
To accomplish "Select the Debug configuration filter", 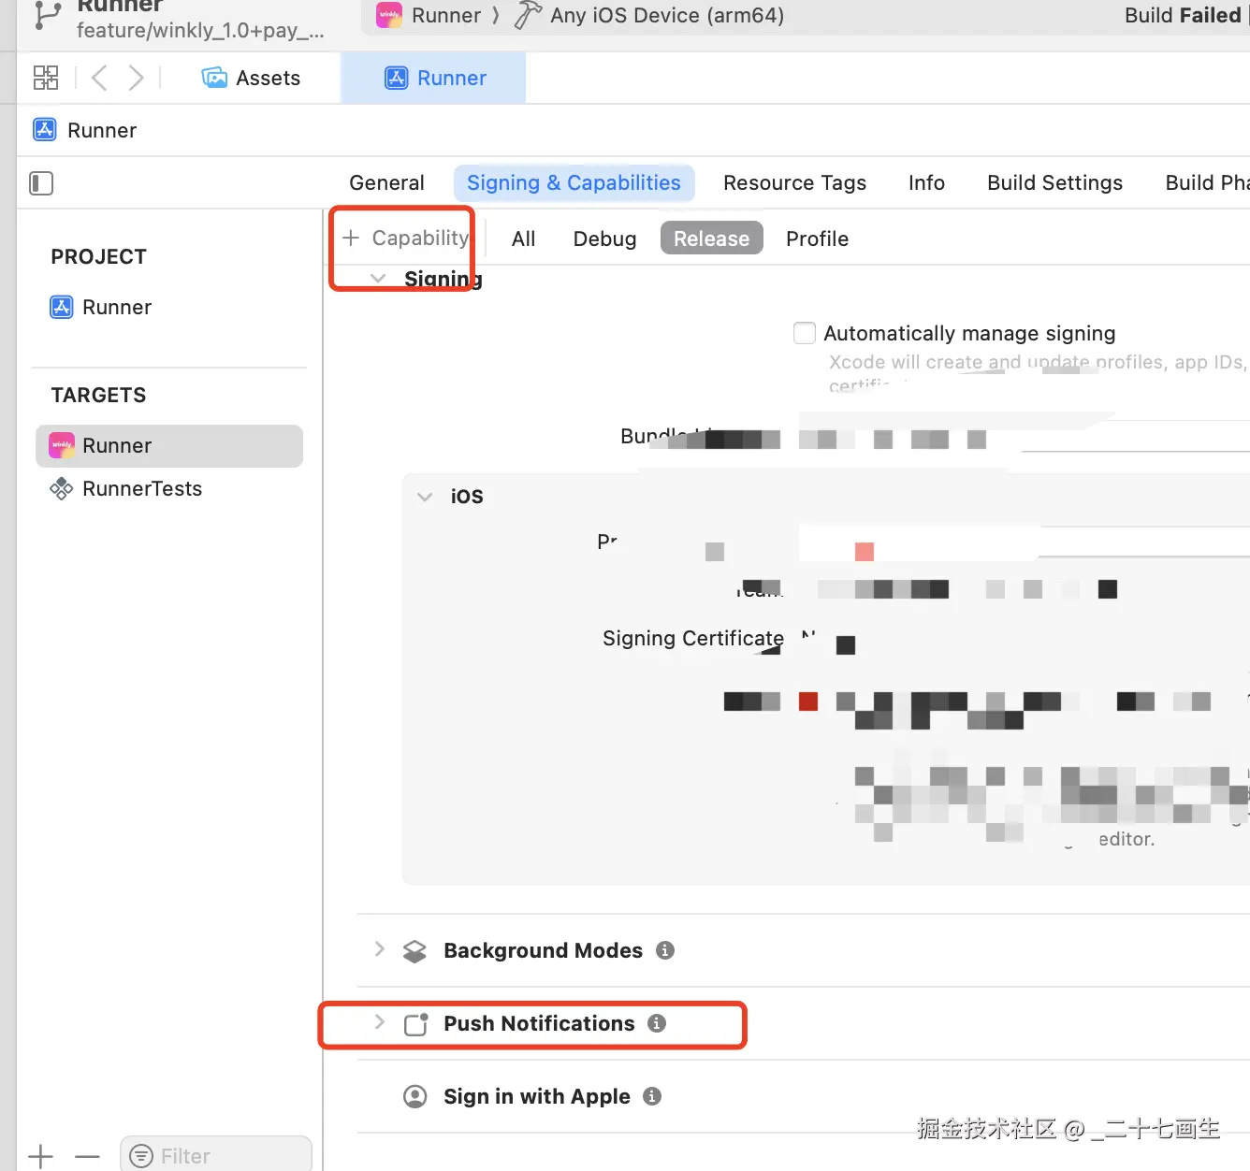I will pos(604,239).
